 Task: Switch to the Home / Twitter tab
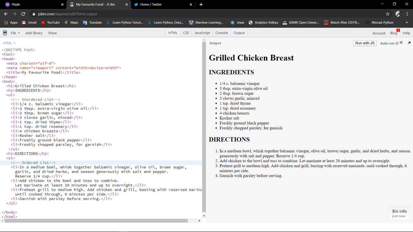163,4
